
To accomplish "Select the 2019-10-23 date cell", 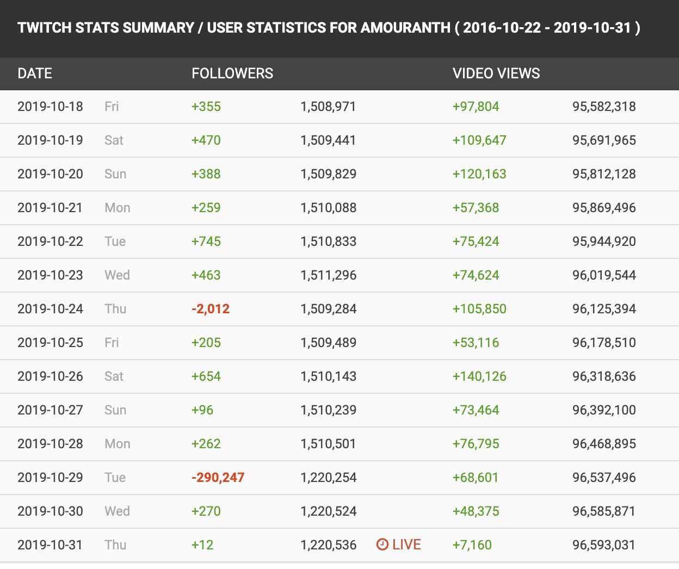I will (50, 275).
